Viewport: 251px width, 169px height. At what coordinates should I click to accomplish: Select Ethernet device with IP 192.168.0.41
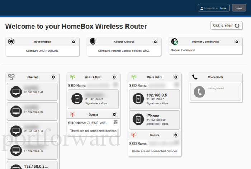coord(32,91)
